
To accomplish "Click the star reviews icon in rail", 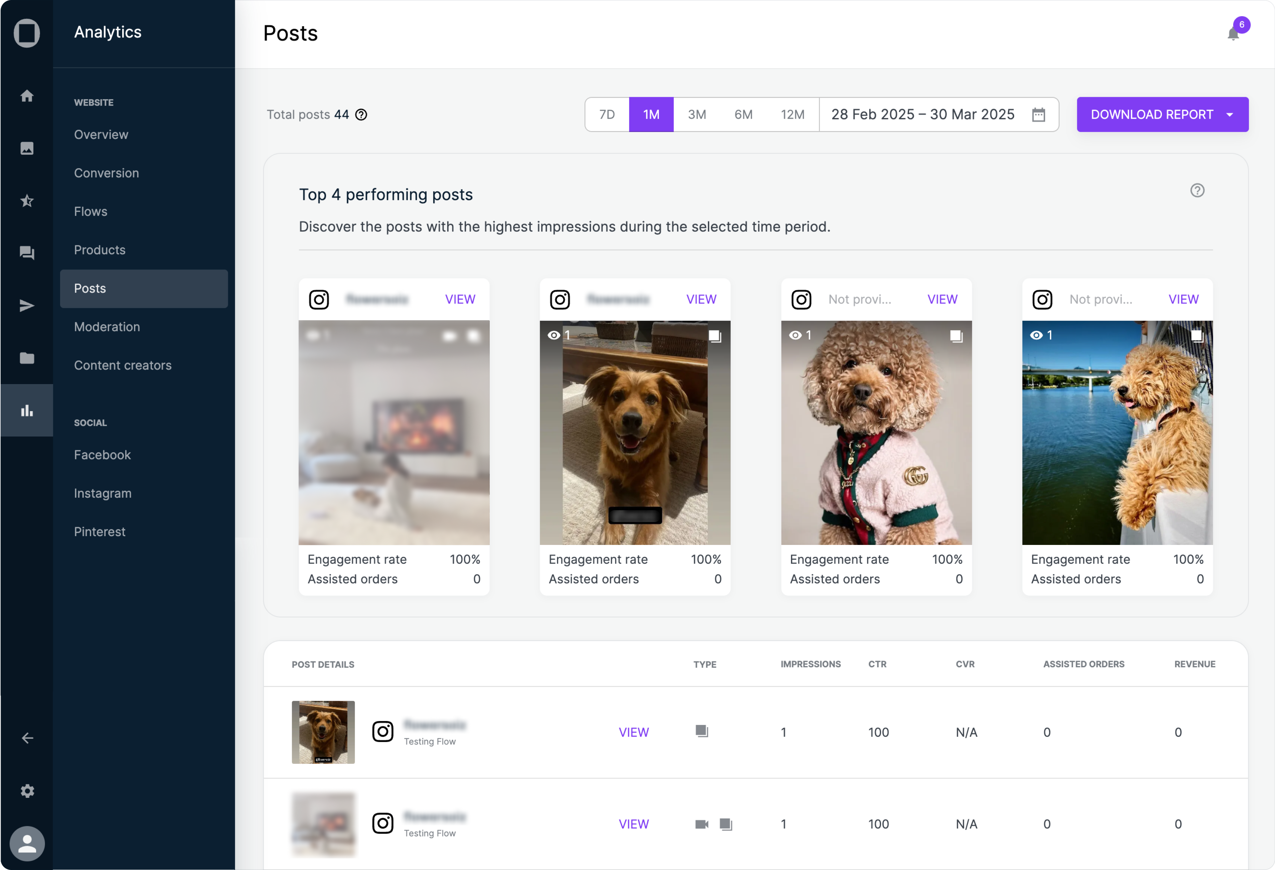I will tap(27, 201).
